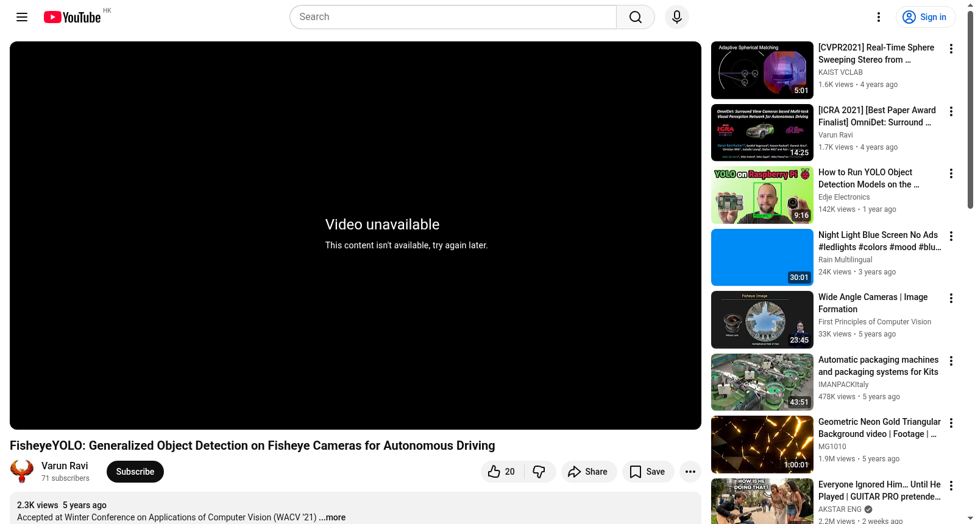Screen dimensions: 975x524
Task: Click the KAIST VCLAB channel name
Action: 840,72
